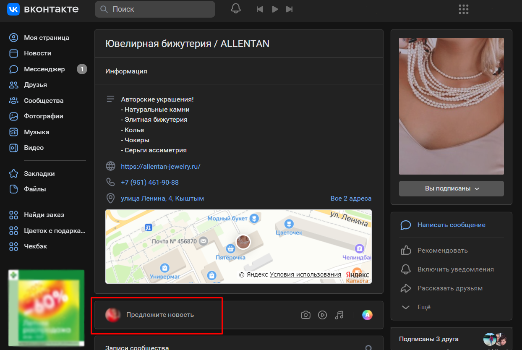This screenshot has height=350, width=522.
Task: Click the globe website icon
Action: (110, 166)
